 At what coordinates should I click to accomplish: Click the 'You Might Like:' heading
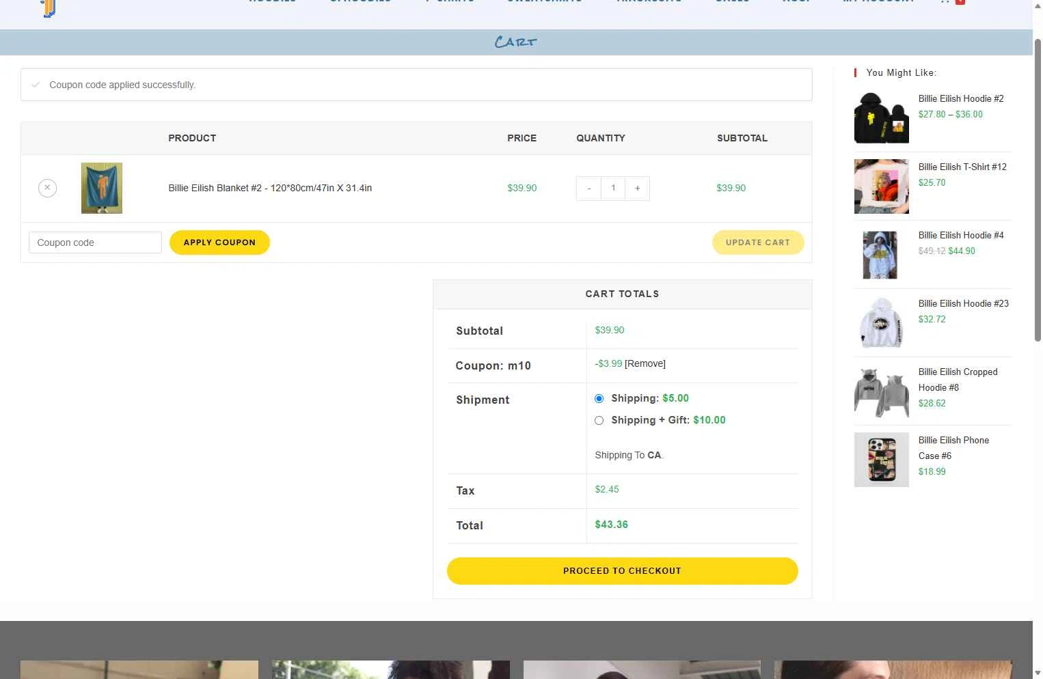point(902,72)
